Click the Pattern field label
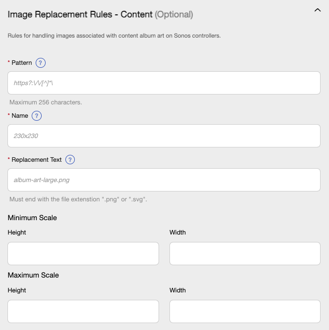This screenshot has width=329, height=330. (22, 63)
